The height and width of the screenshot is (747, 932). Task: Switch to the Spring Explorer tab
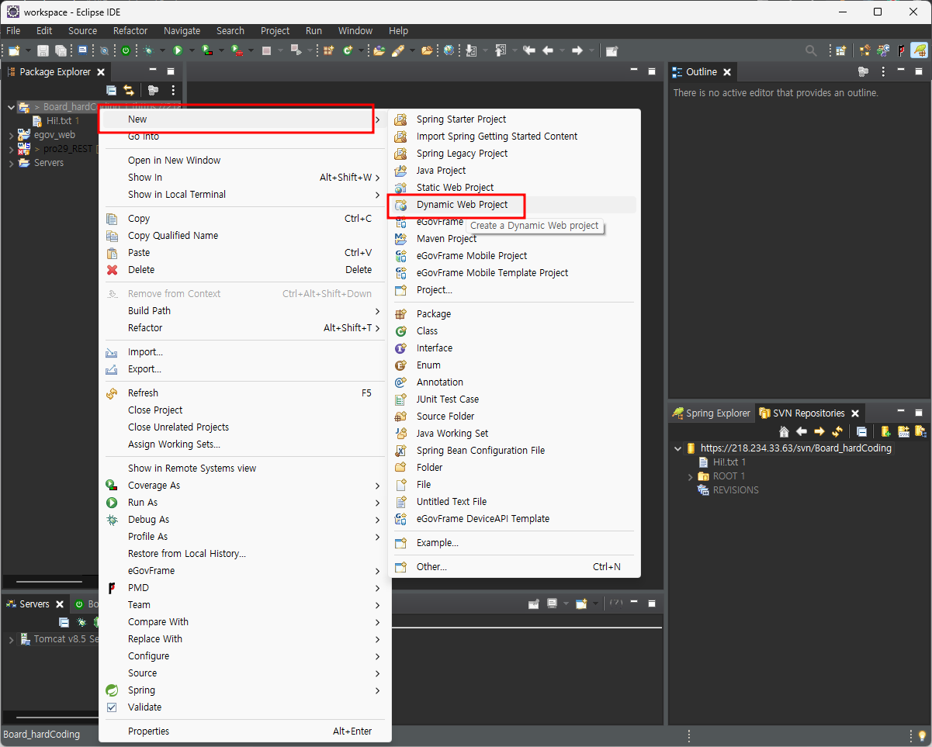pyautogui.click(x=711, y=413)
